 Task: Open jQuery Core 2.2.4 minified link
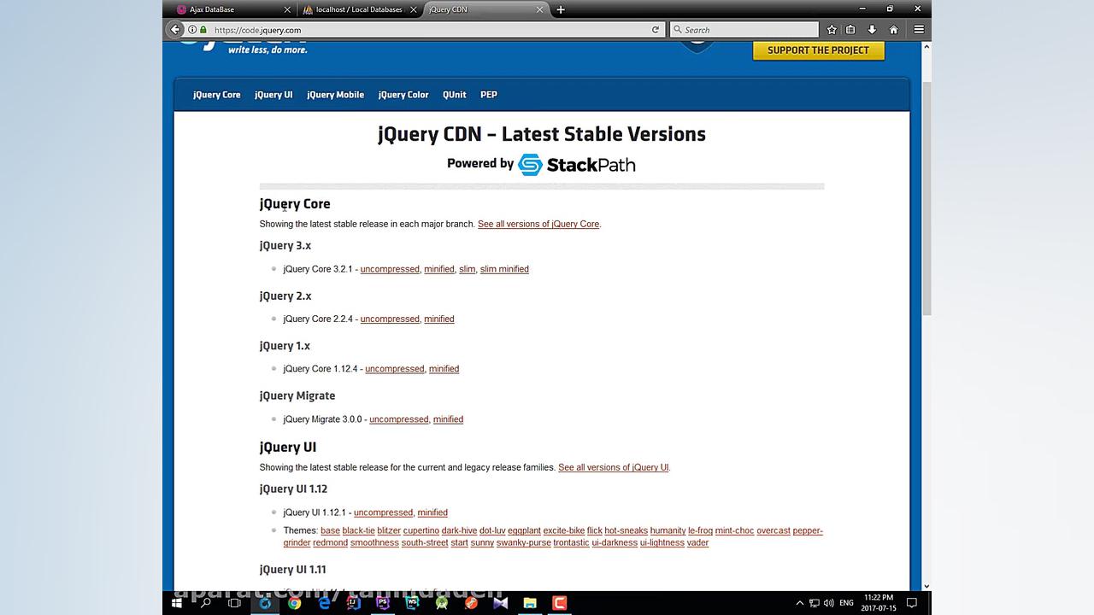pos(439,319)
